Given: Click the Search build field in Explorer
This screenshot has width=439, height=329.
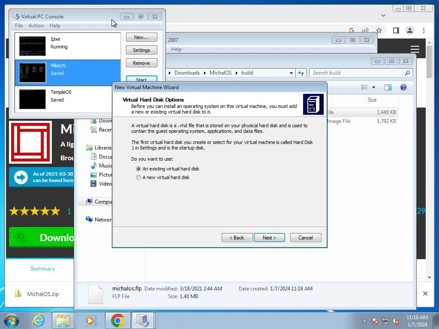Looking at the screenshot, I should point(357,73).
